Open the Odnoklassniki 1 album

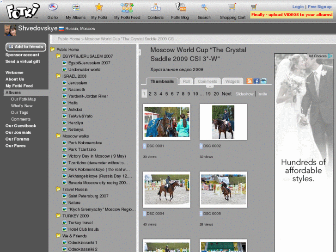click(83, 242)
